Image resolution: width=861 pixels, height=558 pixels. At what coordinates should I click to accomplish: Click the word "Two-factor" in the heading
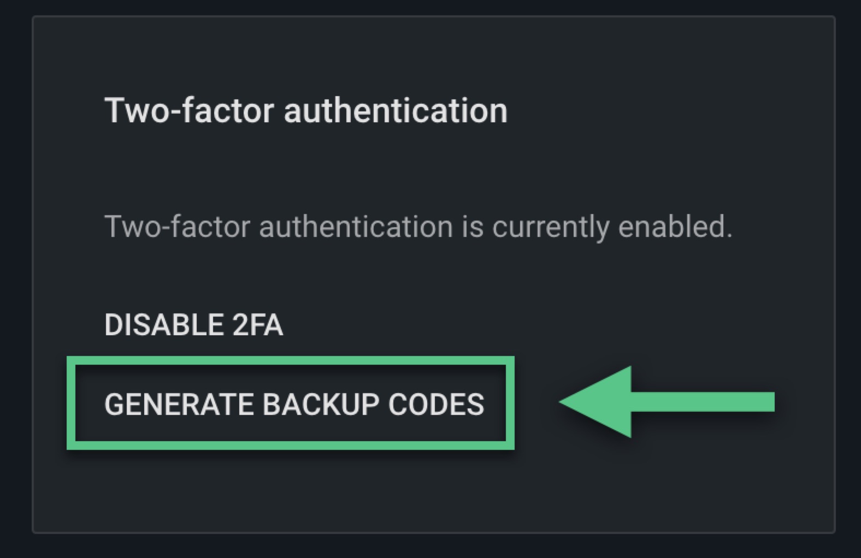point(189,110)
